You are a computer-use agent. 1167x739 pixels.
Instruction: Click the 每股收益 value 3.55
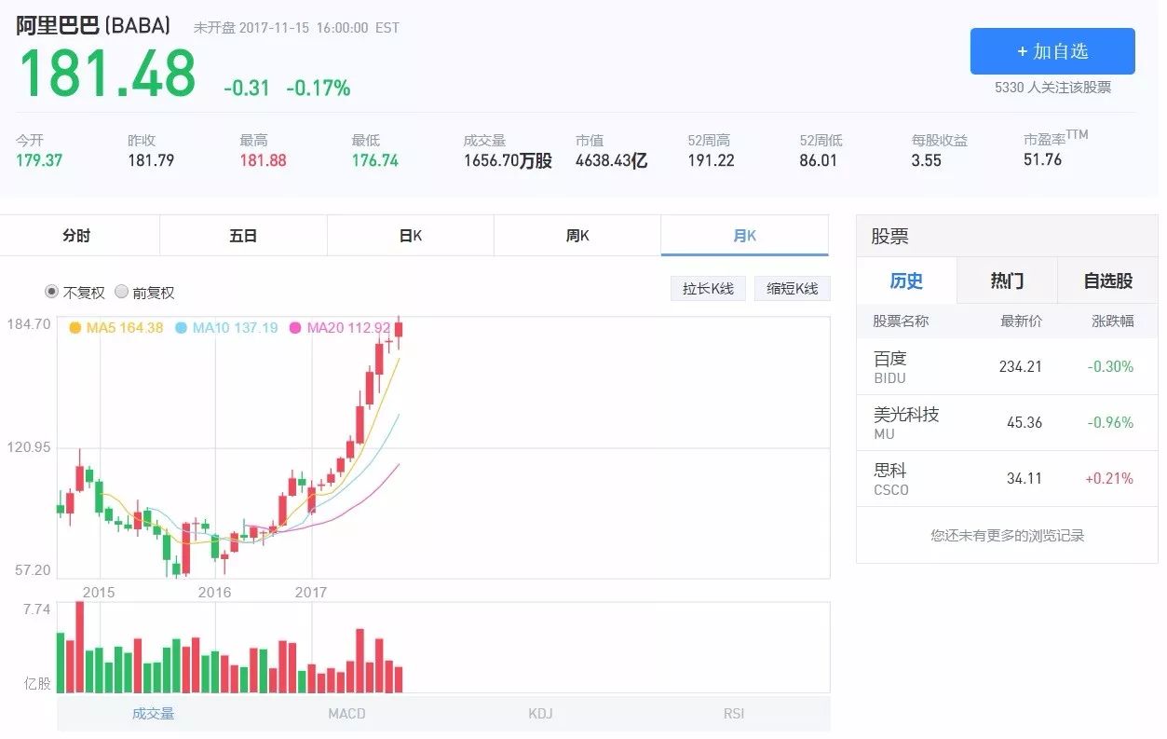click(926, 160)
